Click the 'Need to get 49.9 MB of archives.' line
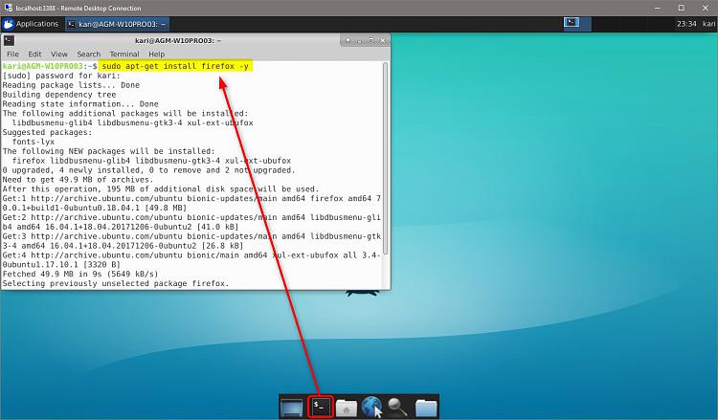Image resolution: width=718 pixels, height=420 pixels. click(x=78, y=179)
